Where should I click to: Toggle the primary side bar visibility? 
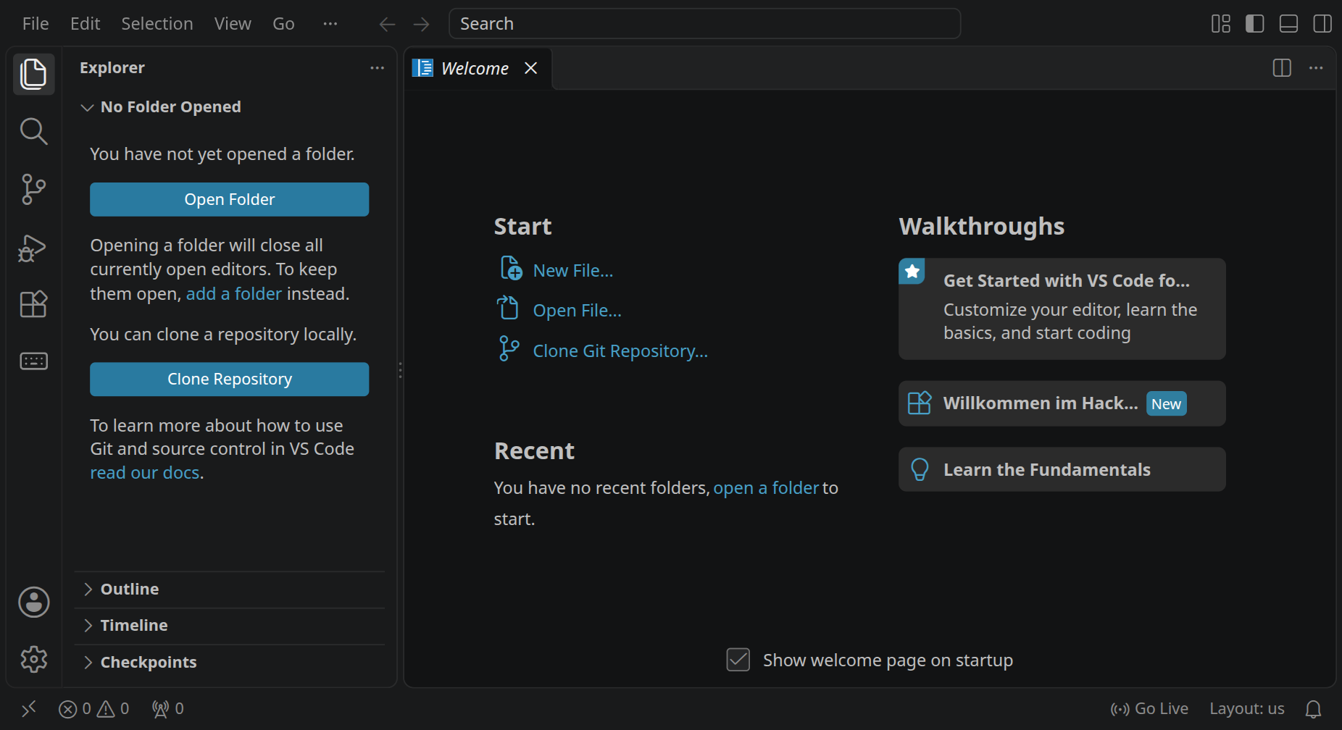tap(1255, 24)
